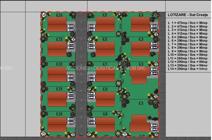Click legend line L 1 = 473mp
The image size is (212, 140).
(x=188, y=23)
